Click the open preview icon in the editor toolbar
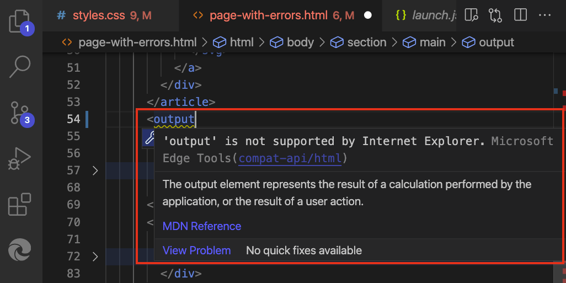This screenshot has height=283, width=566. click(x=472, y=15)
